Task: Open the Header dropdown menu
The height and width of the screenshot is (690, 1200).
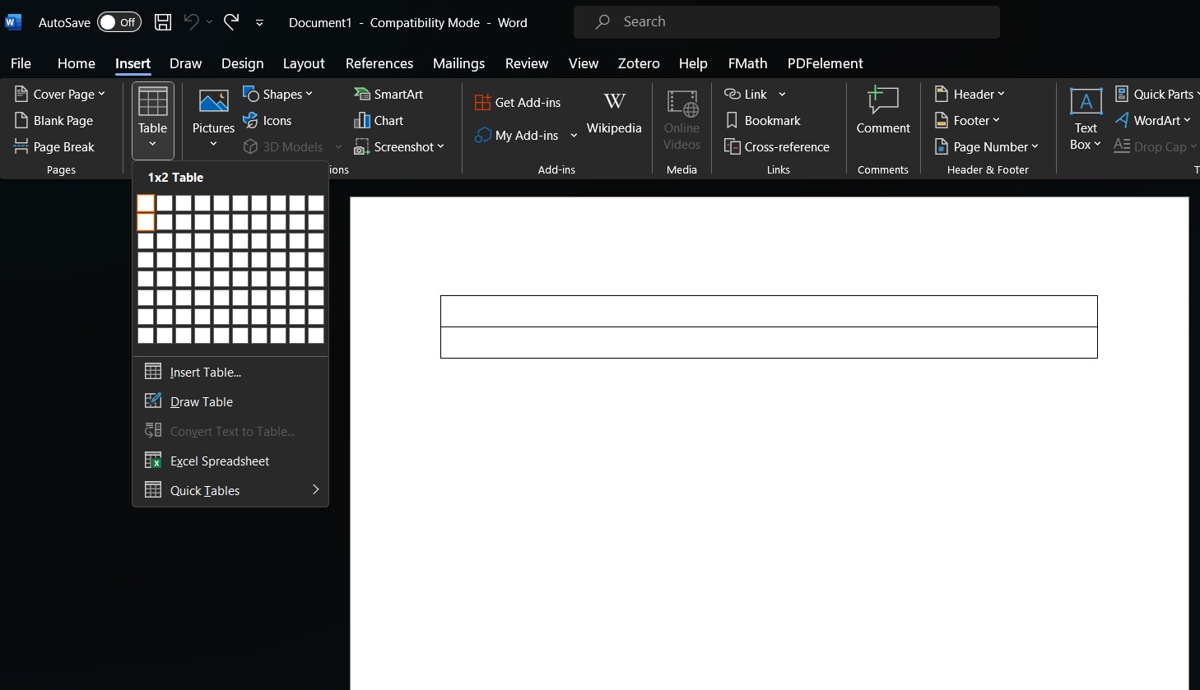Action: (970, 95)
